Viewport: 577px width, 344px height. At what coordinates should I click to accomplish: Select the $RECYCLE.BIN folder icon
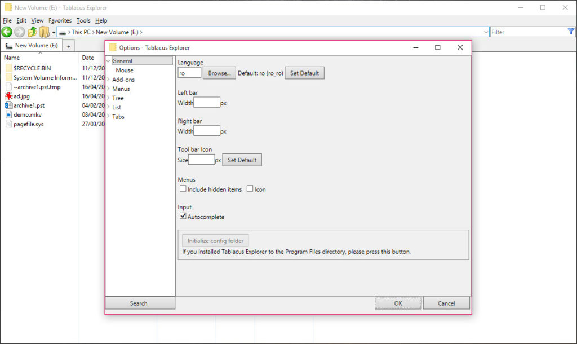9,68
